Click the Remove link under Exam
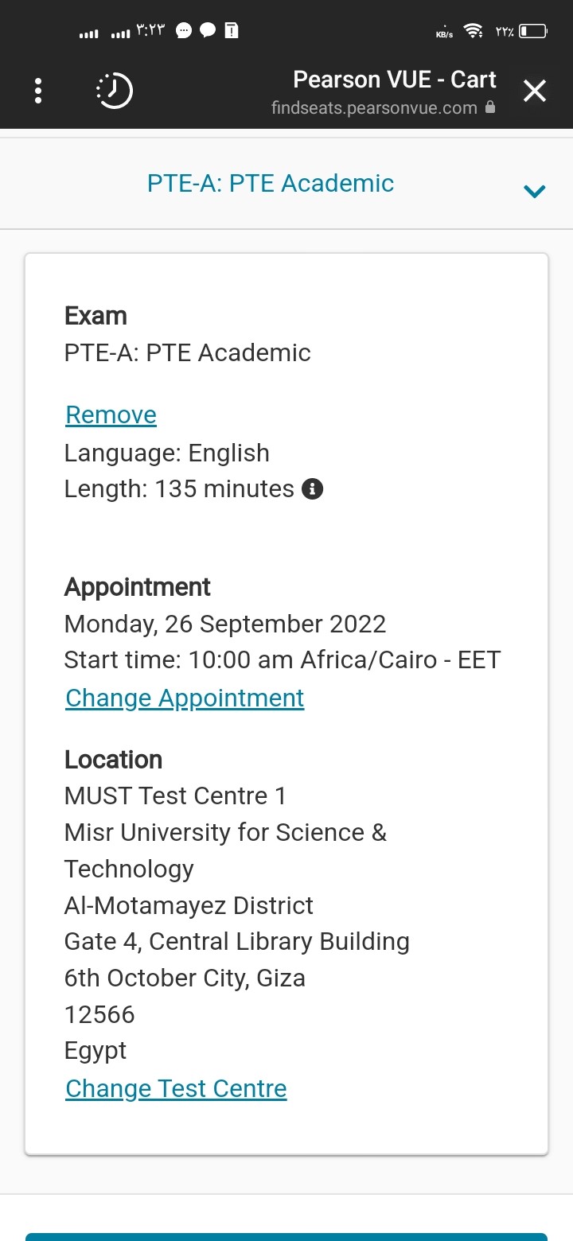 [111, 415]
